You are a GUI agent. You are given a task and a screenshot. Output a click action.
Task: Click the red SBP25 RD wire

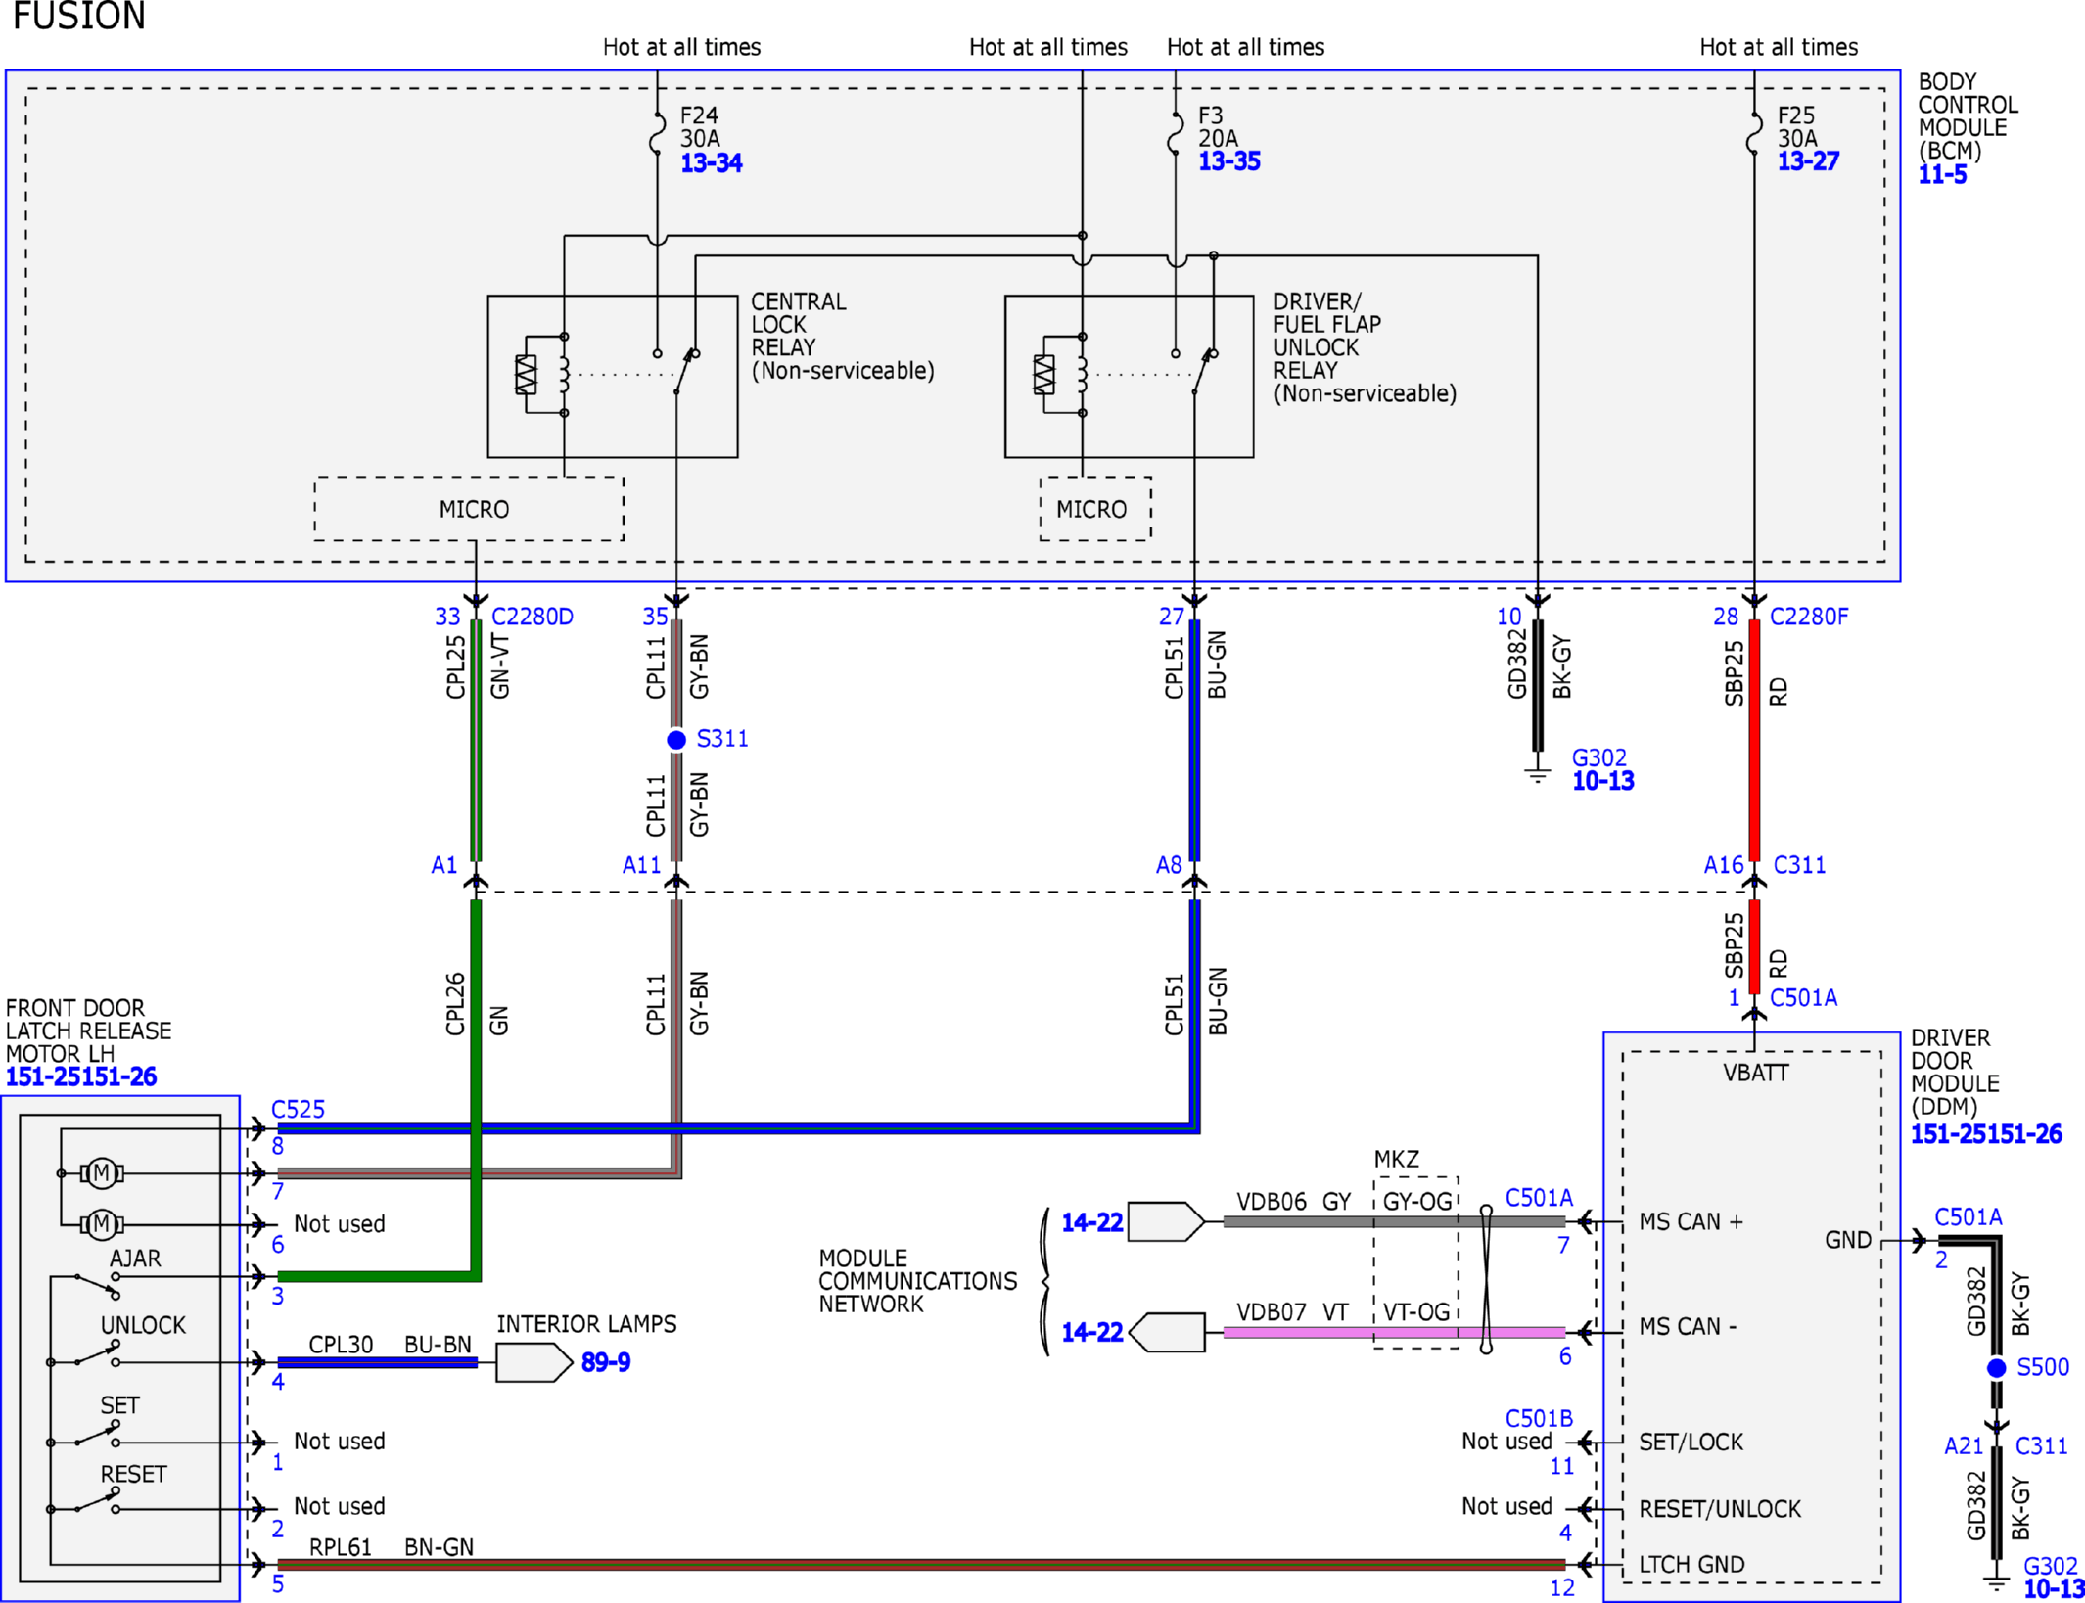click(x=1754, y=740)
